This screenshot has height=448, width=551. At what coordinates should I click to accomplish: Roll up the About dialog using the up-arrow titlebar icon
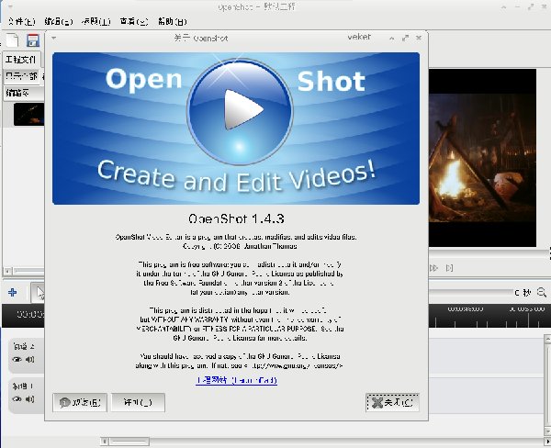392,38
